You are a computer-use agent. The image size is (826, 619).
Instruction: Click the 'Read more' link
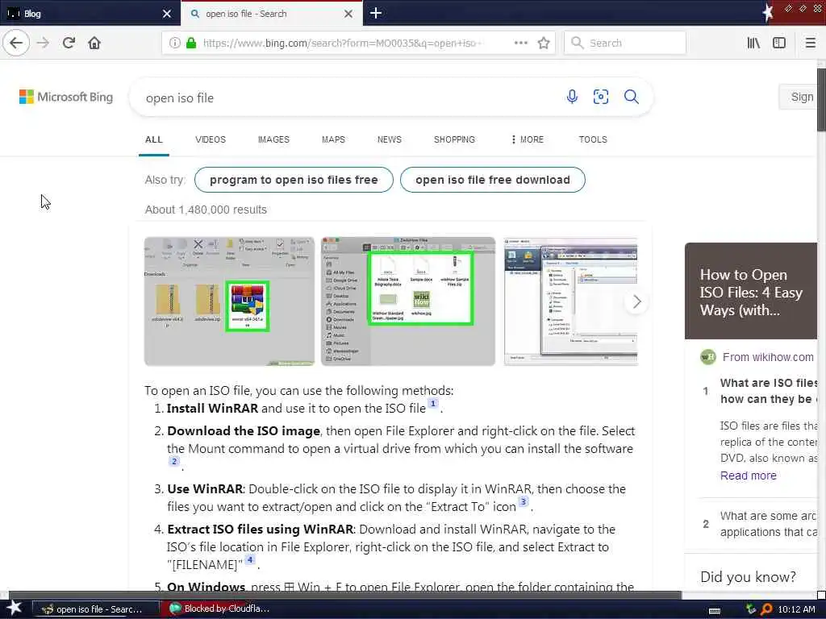(748, 476)
